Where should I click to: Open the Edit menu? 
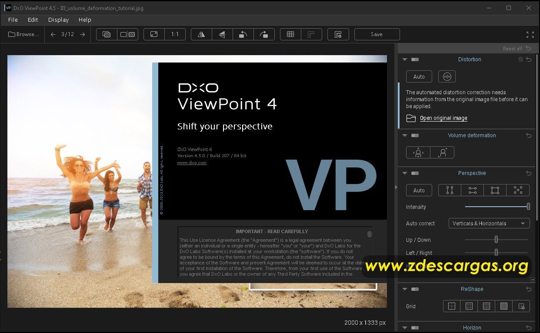[33, 20]
